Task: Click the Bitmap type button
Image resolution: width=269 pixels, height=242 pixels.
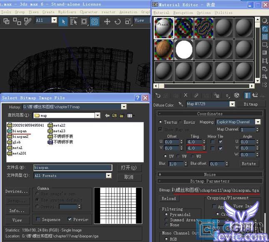Action: 251,104
